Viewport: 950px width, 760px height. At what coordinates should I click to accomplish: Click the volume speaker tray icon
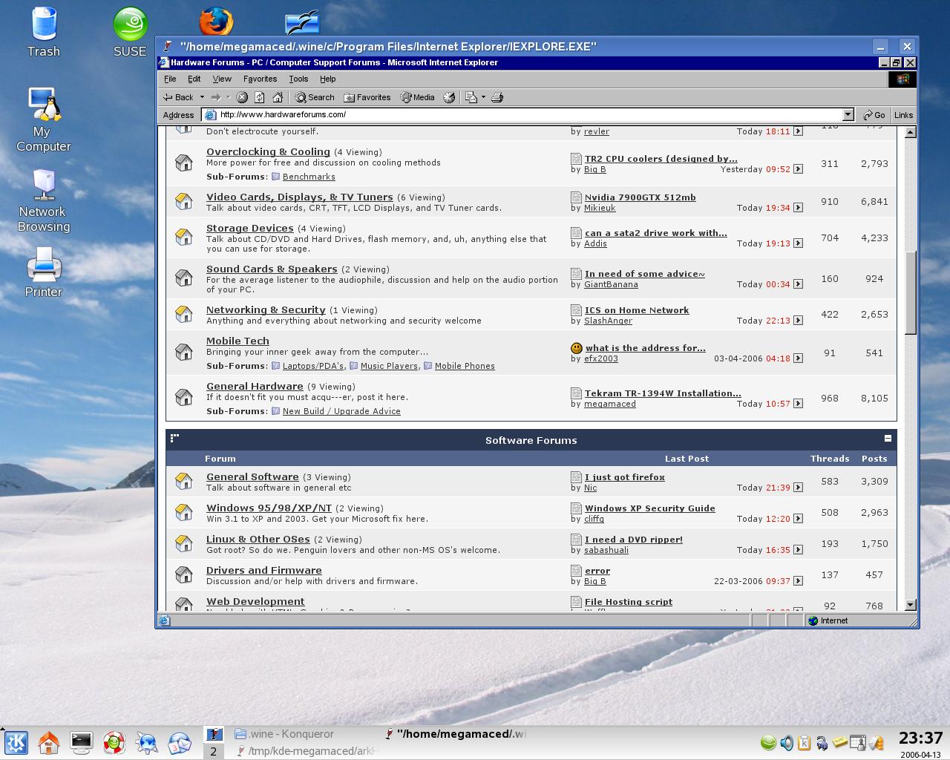click(x=786, y=742)
